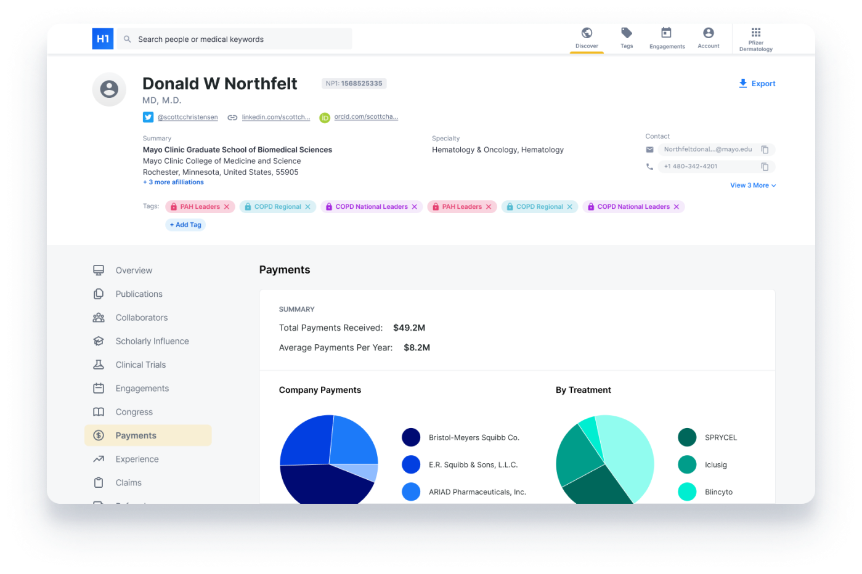Viewport: 862px width, 574px height.
Task: Click the ORCID iD icon
Action: (x=325, y=118)
